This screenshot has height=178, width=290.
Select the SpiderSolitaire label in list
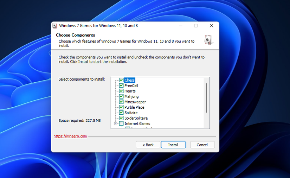click(x=136, y=118)
